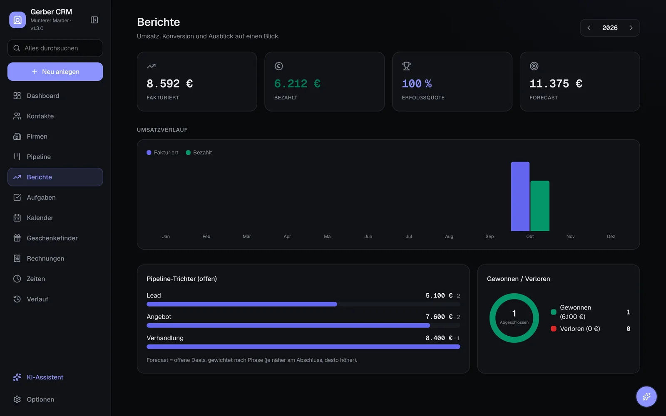
Task: Click the 6.212 € Bezahlt value
Action: click(297, 84)
